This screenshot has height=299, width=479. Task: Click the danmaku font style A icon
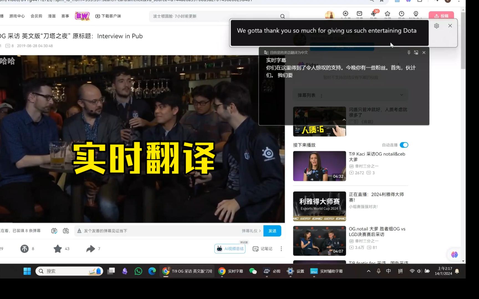(x=79, y=231)
